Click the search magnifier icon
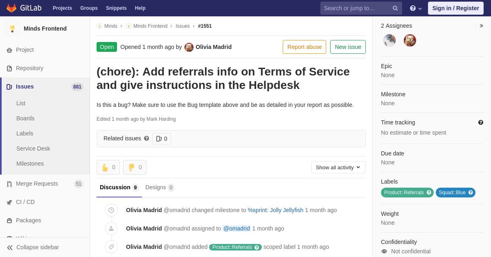Viewport: 491px width, 257px height. tap(395, 8)
